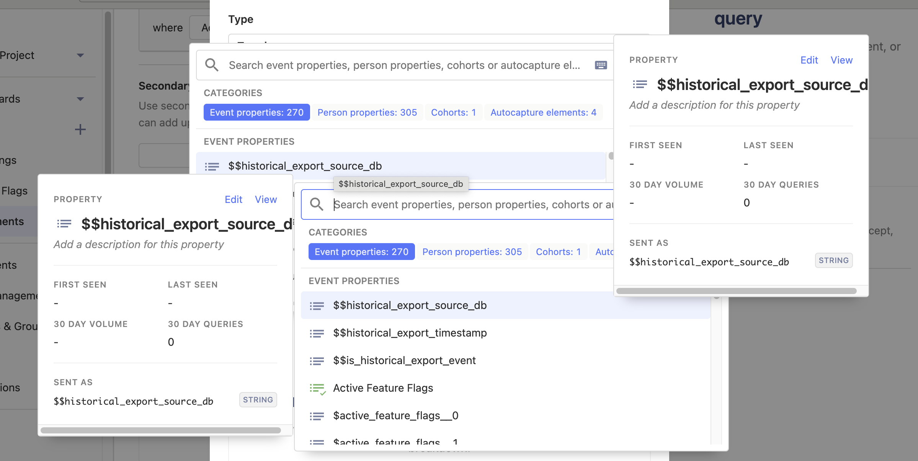
Task: Click the list icon next to $$historical_export_timestamp
Action: pos(317,333)
